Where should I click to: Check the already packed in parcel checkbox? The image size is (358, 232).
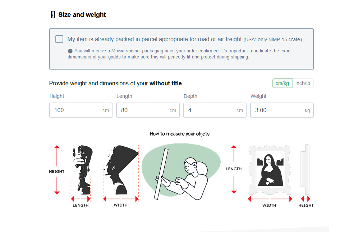click(x=59, y=39)
